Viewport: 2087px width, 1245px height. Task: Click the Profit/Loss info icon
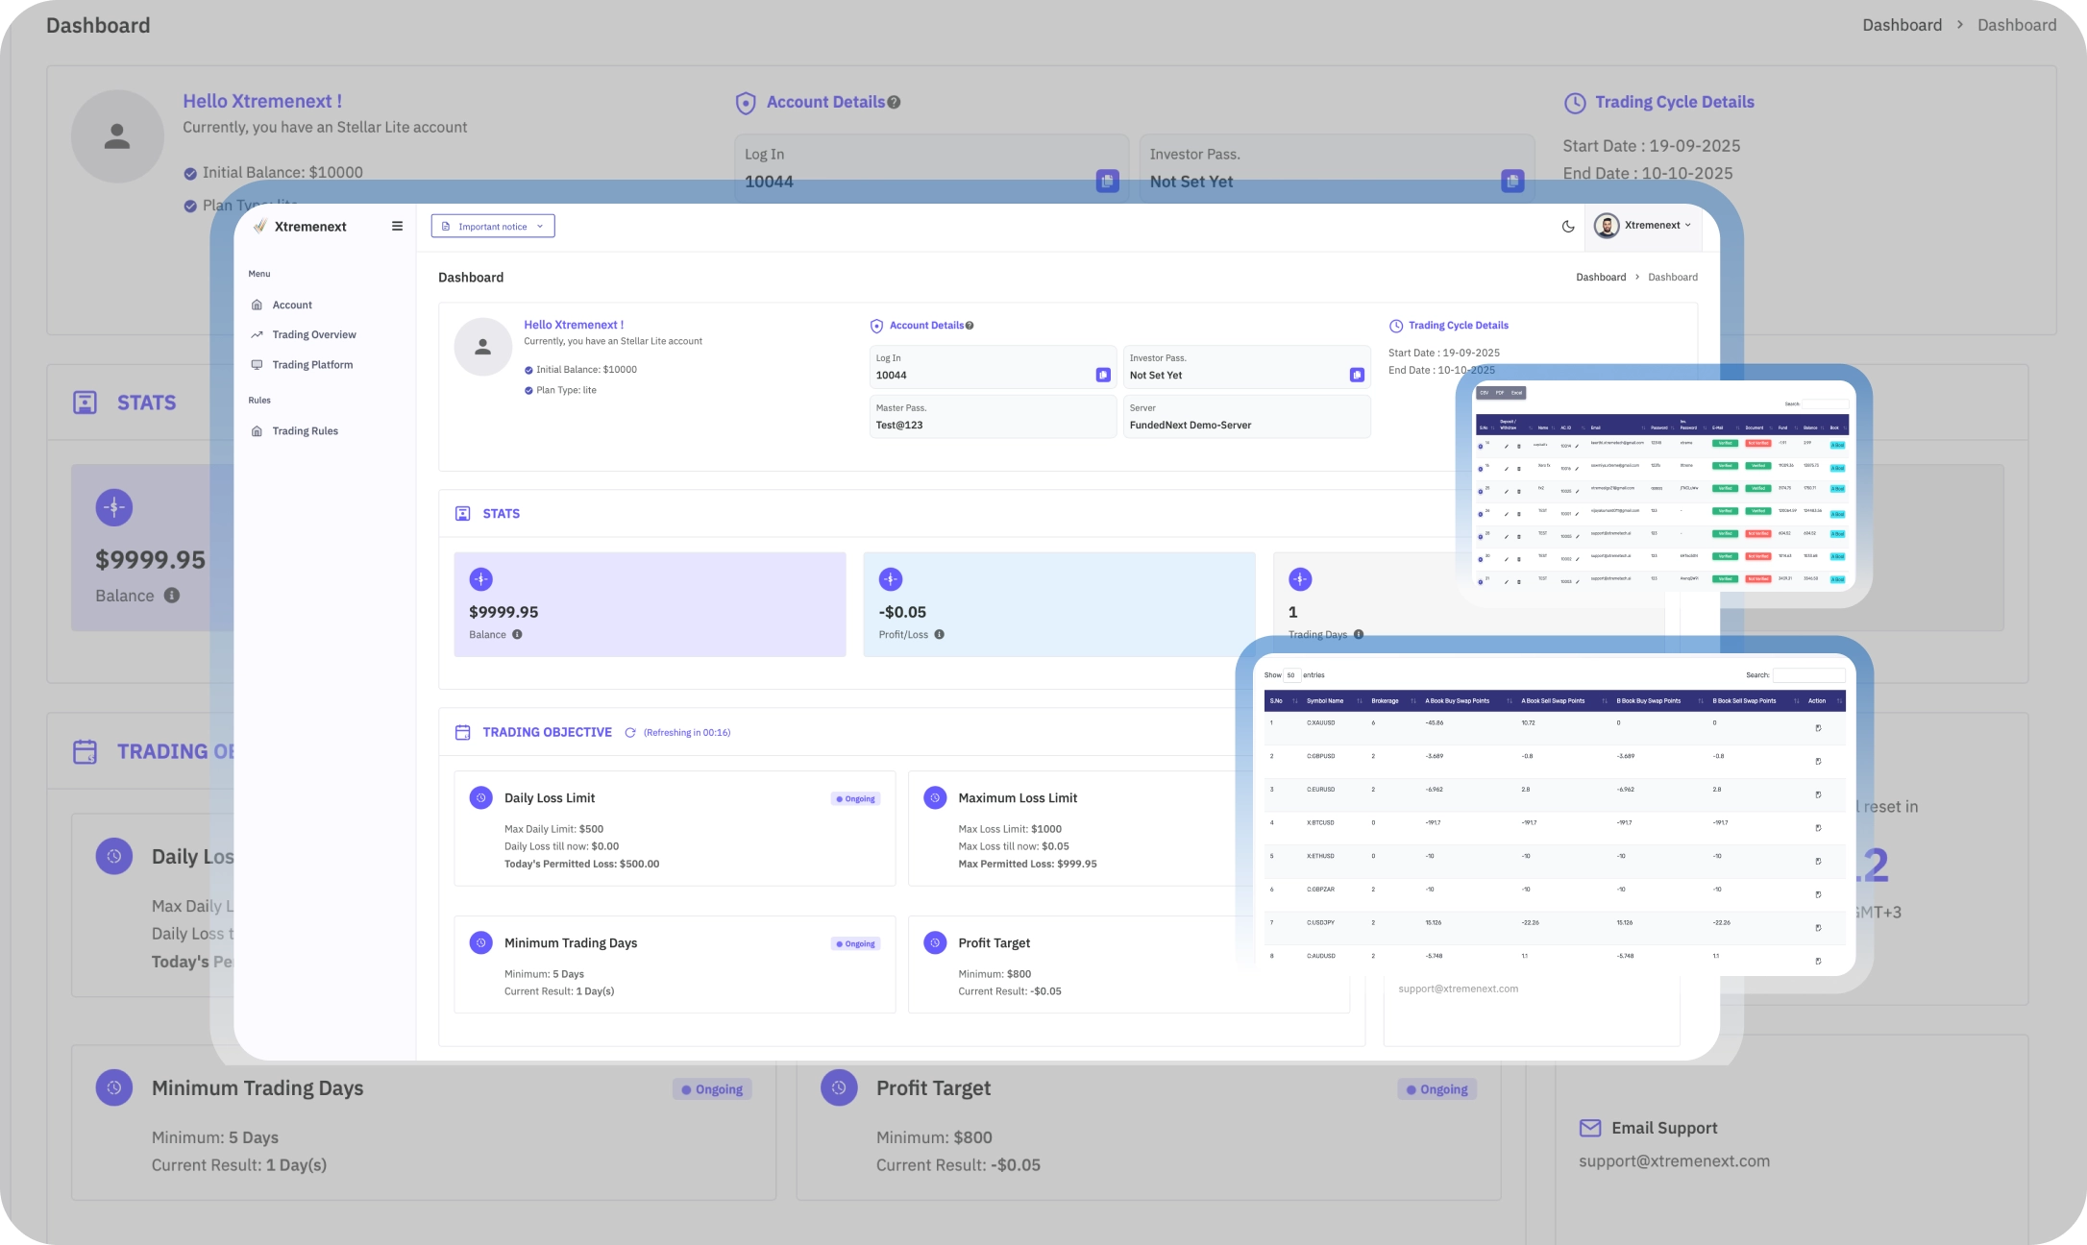[939, 635]
